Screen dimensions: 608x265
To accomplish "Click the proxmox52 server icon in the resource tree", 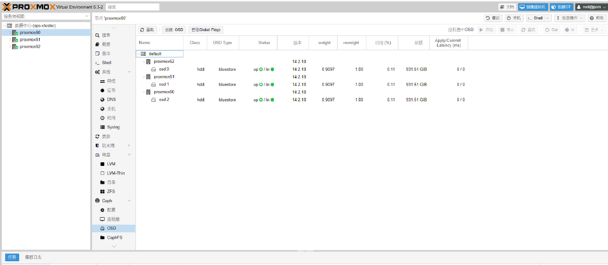I will pyautogui.click(x=15, y=46).
